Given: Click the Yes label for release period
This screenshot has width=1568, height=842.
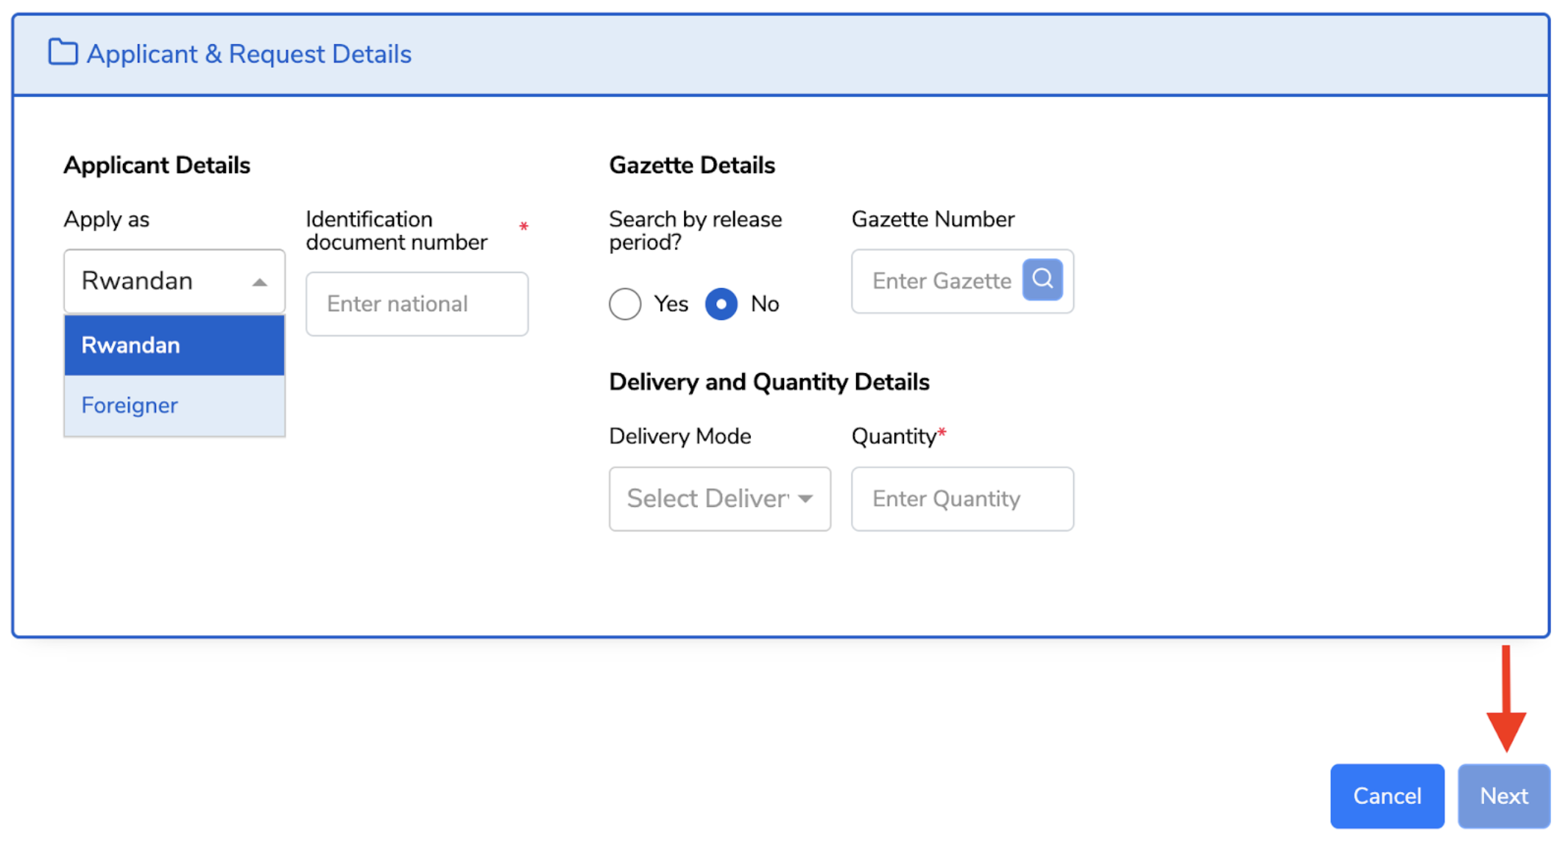Looking at the screenshot, I should point(671,304).
